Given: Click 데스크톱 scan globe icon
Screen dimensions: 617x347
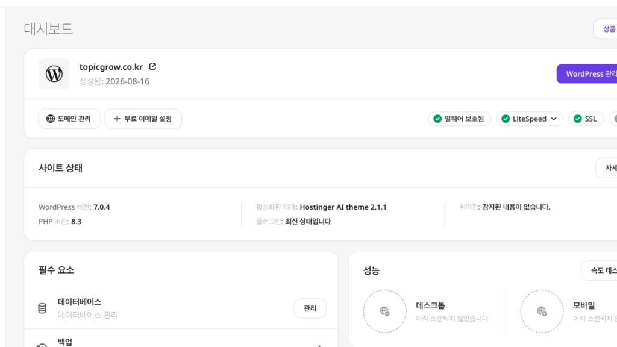Looking at the screenshot, I should (385, 311).
